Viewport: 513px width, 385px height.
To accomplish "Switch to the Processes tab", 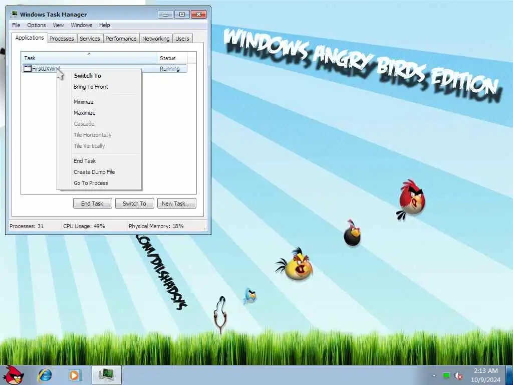I will tap(62, 39).
